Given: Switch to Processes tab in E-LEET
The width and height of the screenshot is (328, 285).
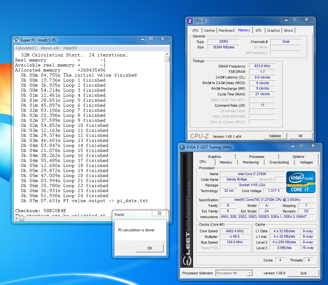Looking at the screenshot, I should click(x=257, y=157).
